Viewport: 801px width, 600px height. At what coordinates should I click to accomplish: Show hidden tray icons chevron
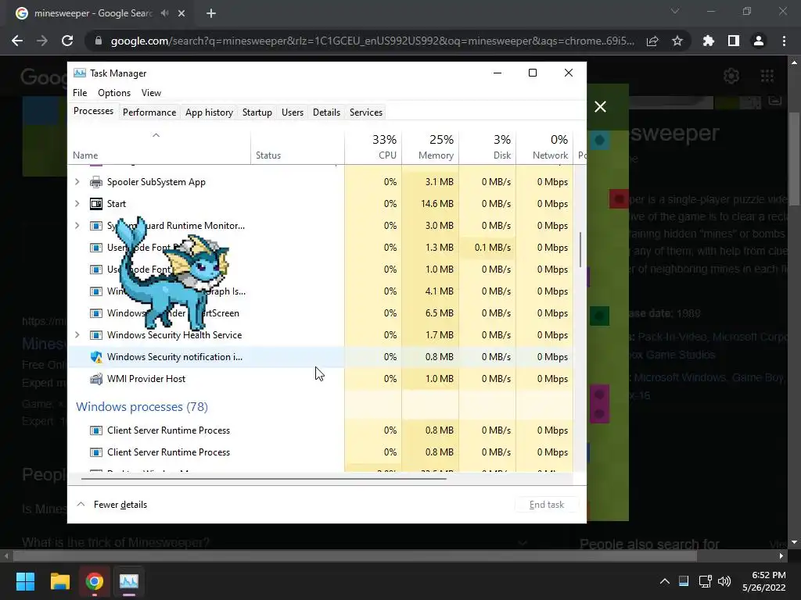pyautogui.click(x=665, y=581)
